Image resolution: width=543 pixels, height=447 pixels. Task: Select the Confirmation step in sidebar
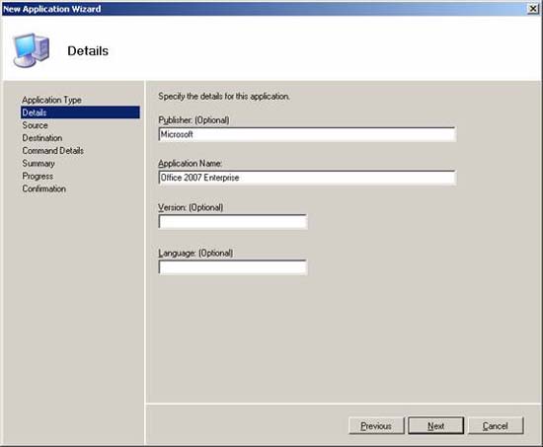click(44, 188)
